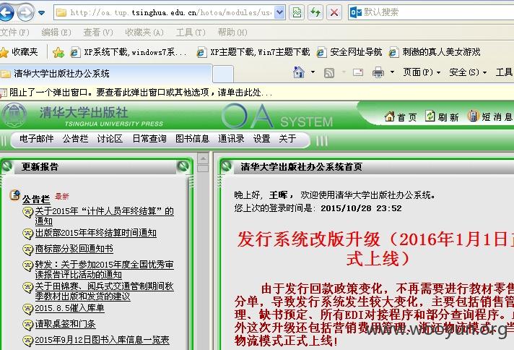Click the Tsinghua University Press logo emblem
Screen dimensions: 514x350
click(14, 115)
